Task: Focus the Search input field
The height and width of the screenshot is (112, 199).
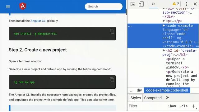Action: pos(104,7)
